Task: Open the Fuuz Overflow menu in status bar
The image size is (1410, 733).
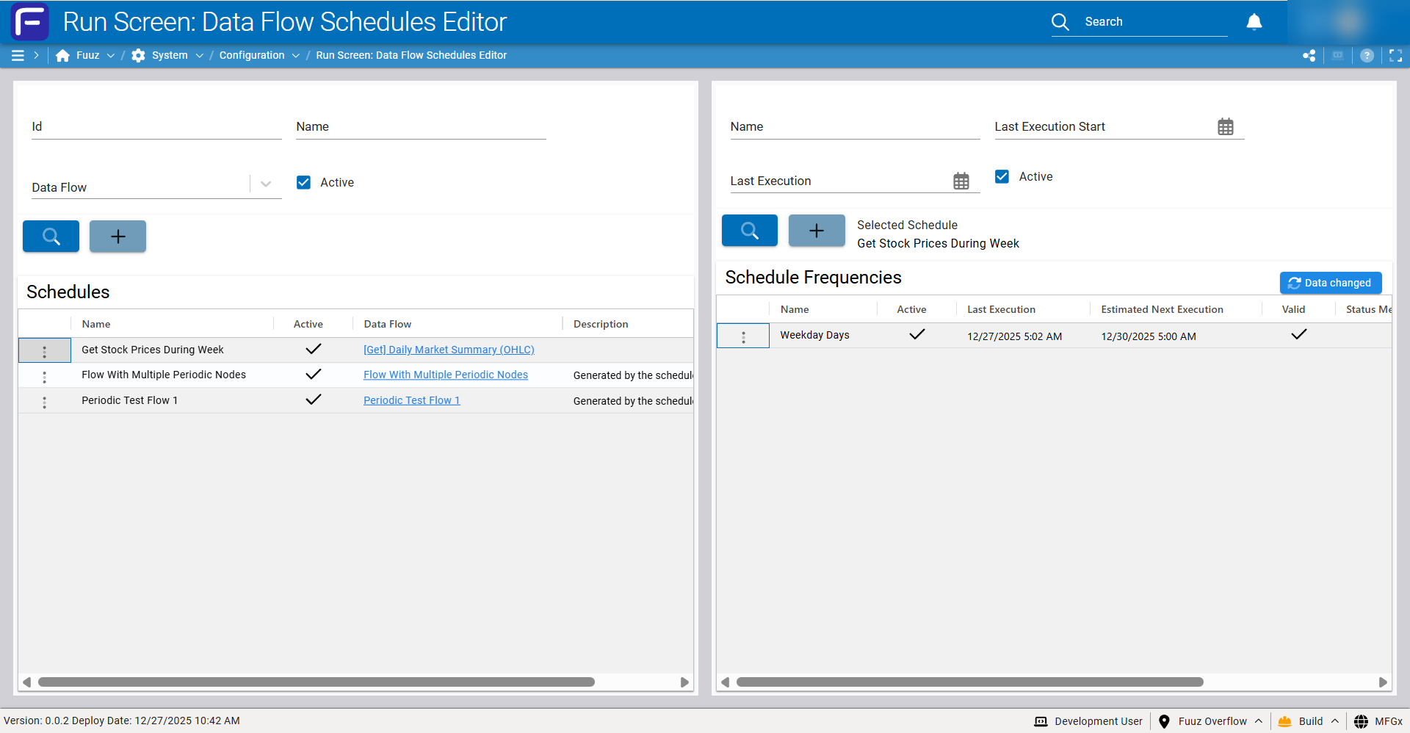Action: click(1212, 721)
